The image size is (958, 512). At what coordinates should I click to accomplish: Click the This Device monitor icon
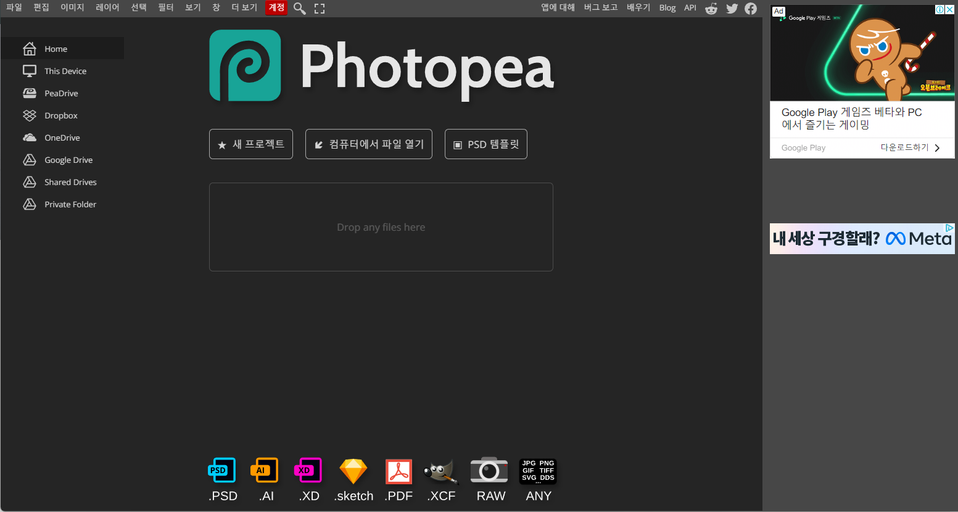[30, 71]
